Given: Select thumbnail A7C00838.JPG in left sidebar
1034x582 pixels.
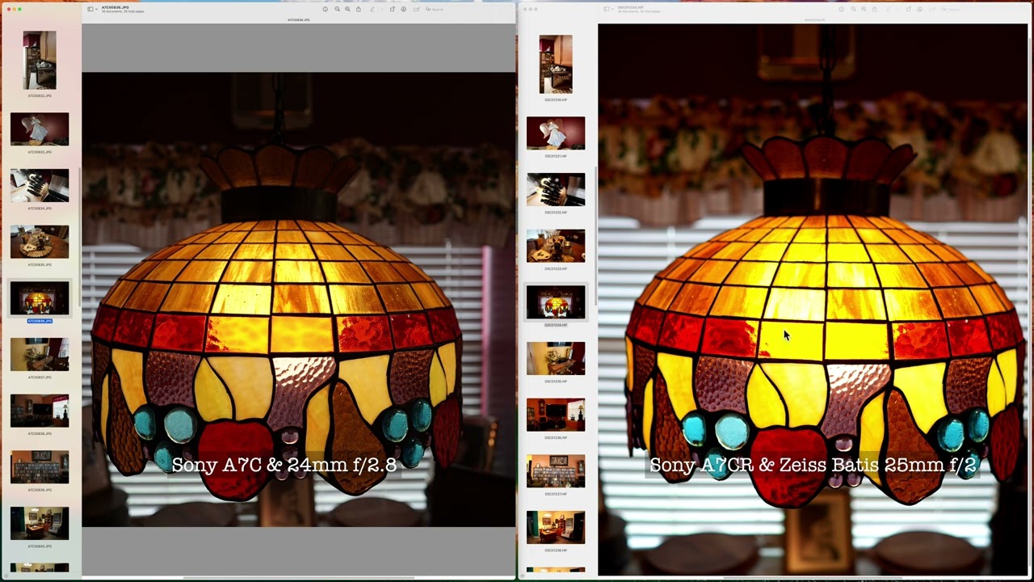Looking at the screenshot, I should click(x=40, y=411).
